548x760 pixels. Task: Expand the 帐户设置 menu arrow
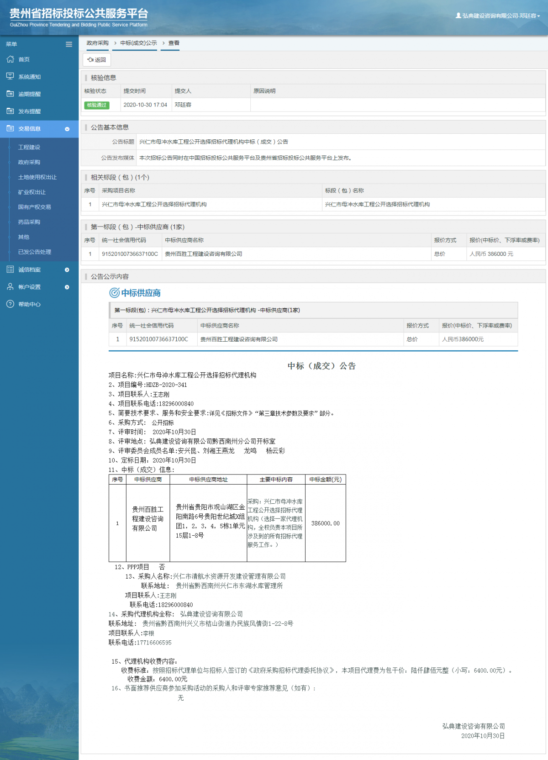[x=67, y=287]
